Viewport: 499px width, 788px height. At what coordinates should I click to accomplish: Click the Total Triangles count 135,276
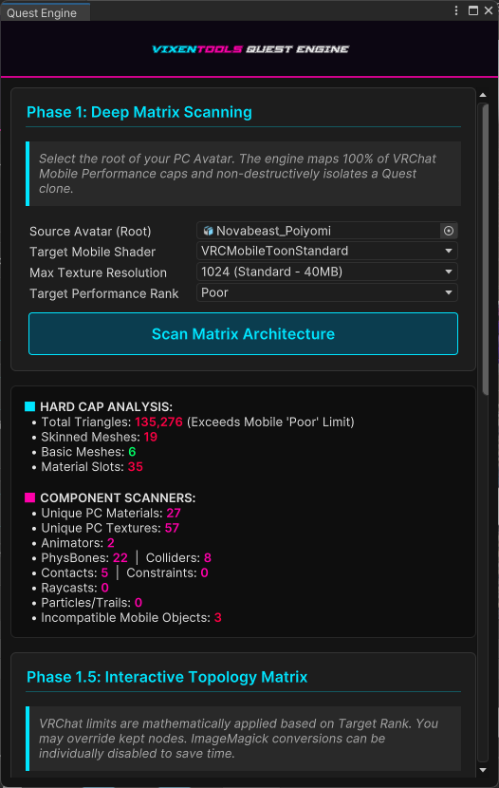point(158,422)
